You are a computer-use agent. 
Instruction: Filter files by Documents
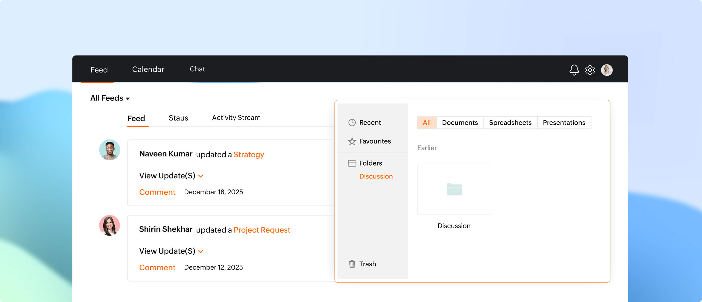(x=460, y=122)
